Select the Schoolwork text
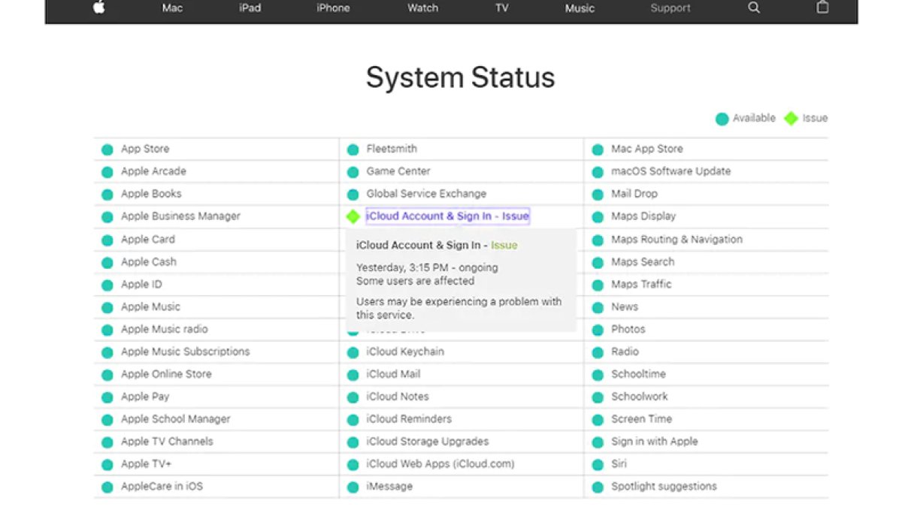 point(640,397)
